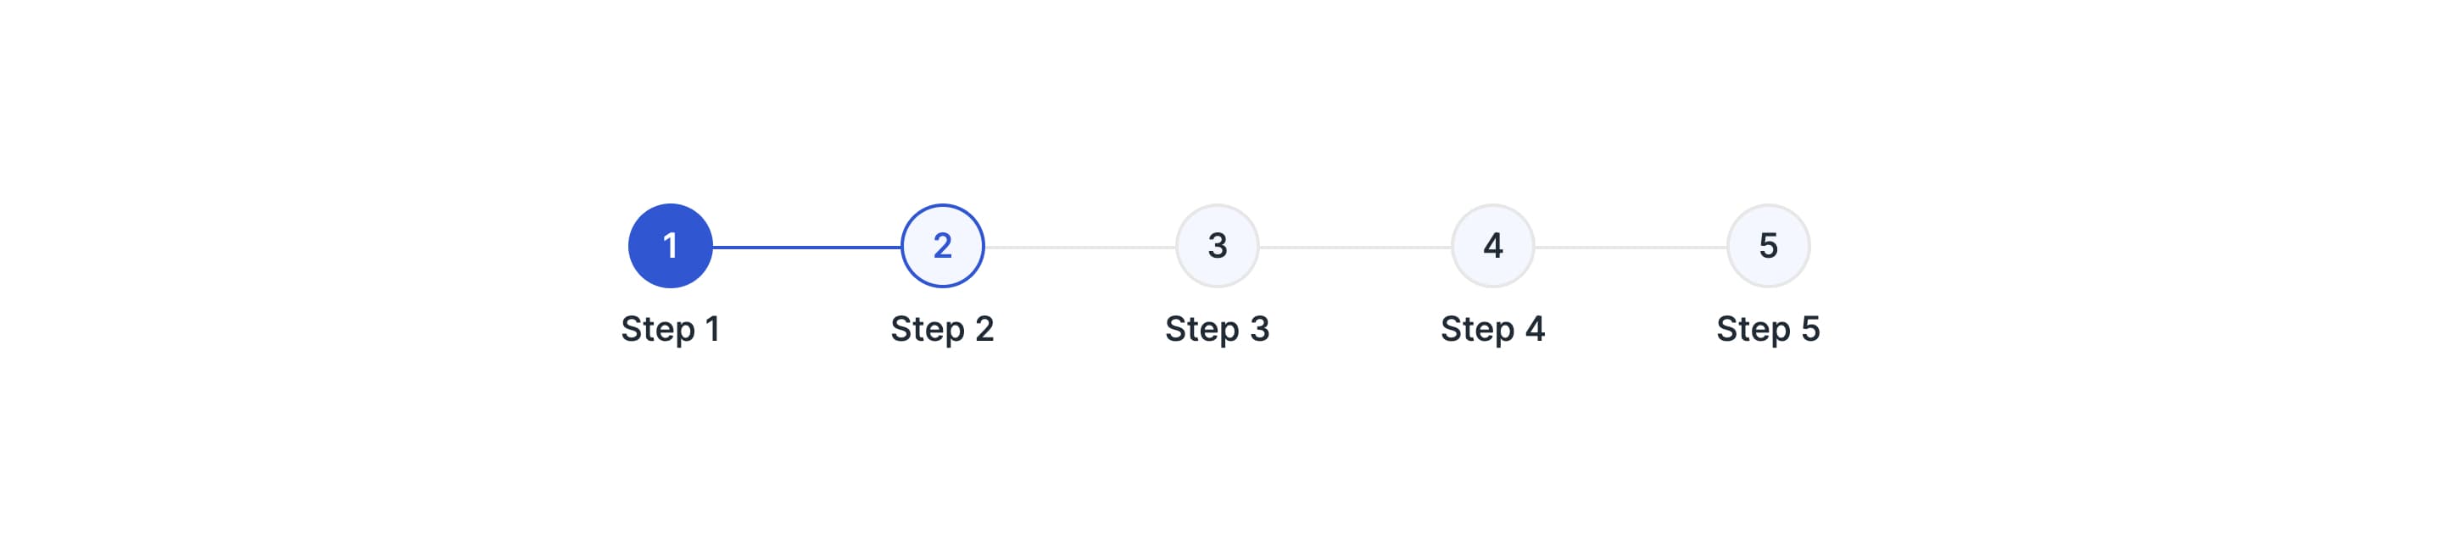The height and width of the screenshot is (535, 2442).
Task: Select the outlined step 2 circle
Action: (x=942, y=246)
